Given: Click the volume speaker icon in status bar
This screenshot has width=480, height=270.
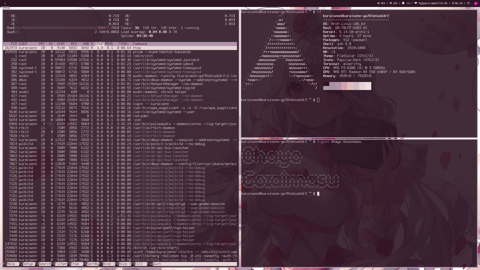Looking at the screenshot, I should coord(378,3).
